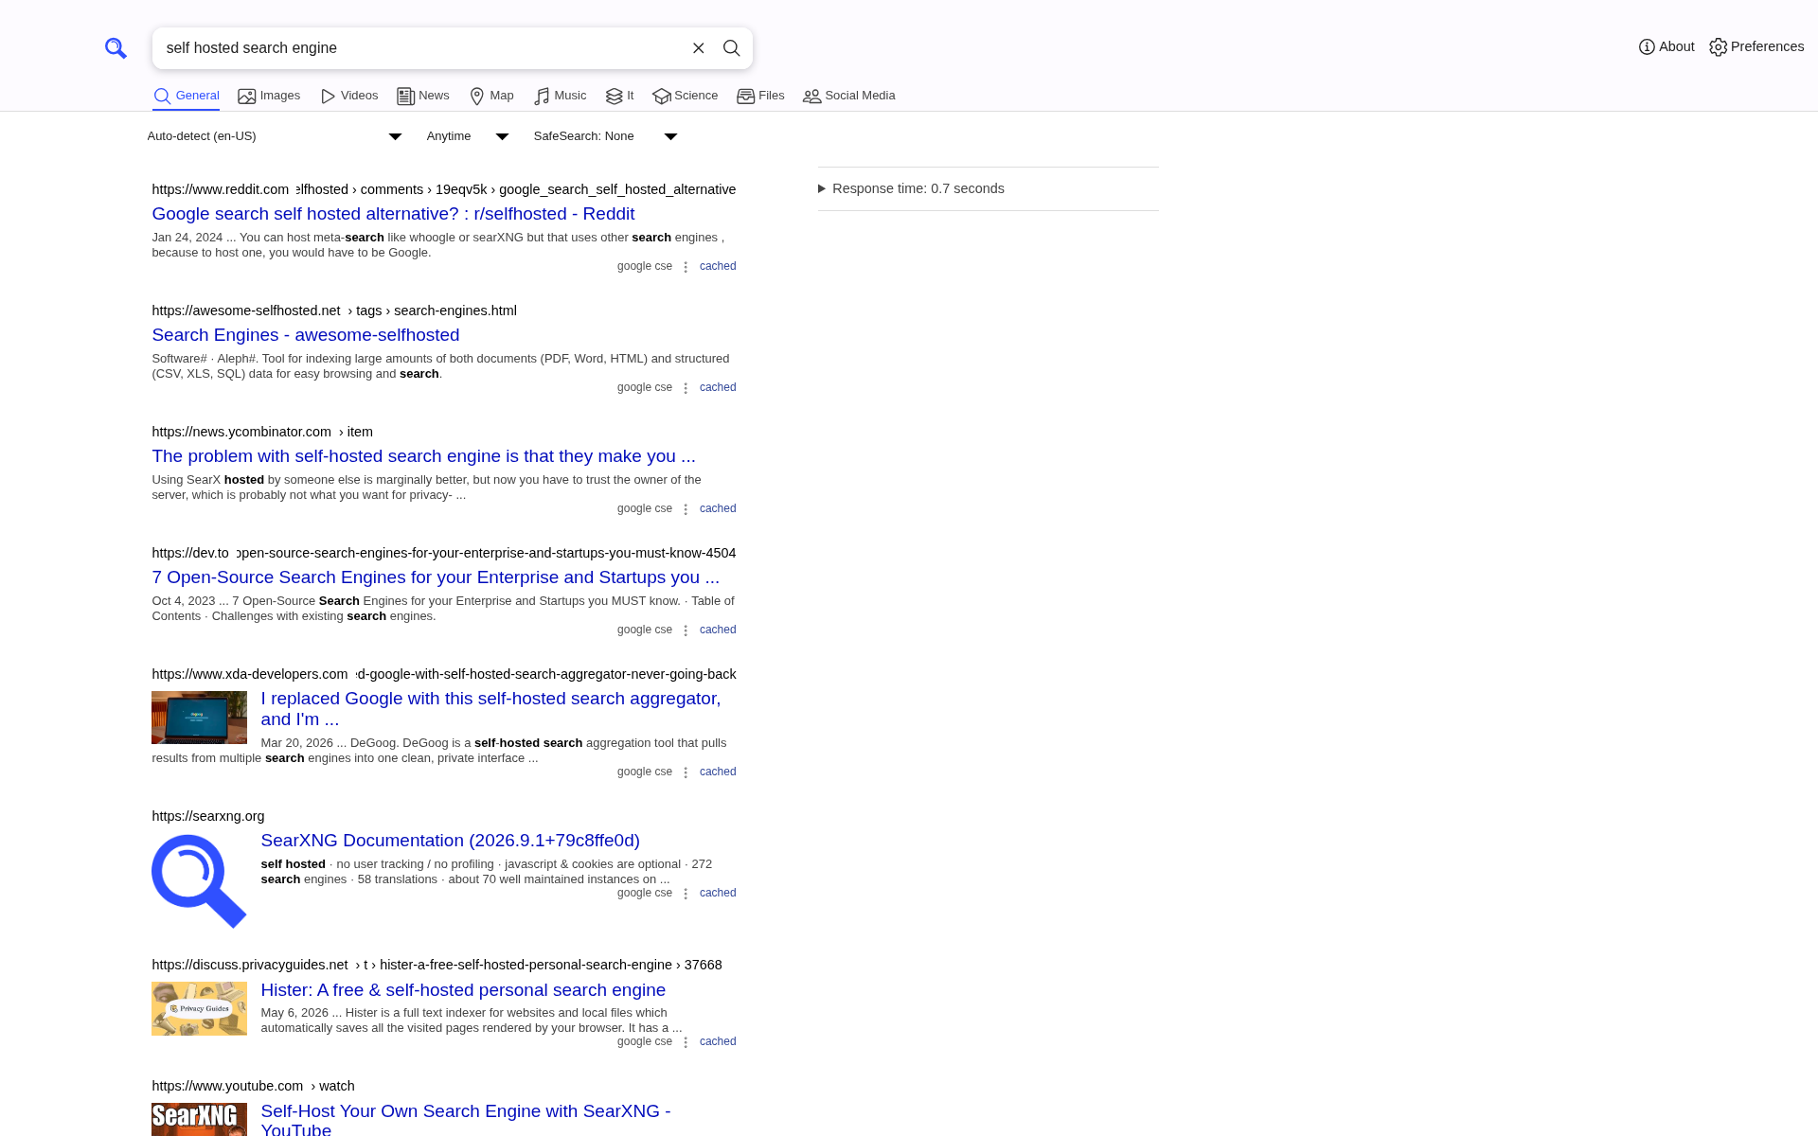Click the SearXNG logo home icon
The image size is (1818, 1136).
tap(116, 48)
